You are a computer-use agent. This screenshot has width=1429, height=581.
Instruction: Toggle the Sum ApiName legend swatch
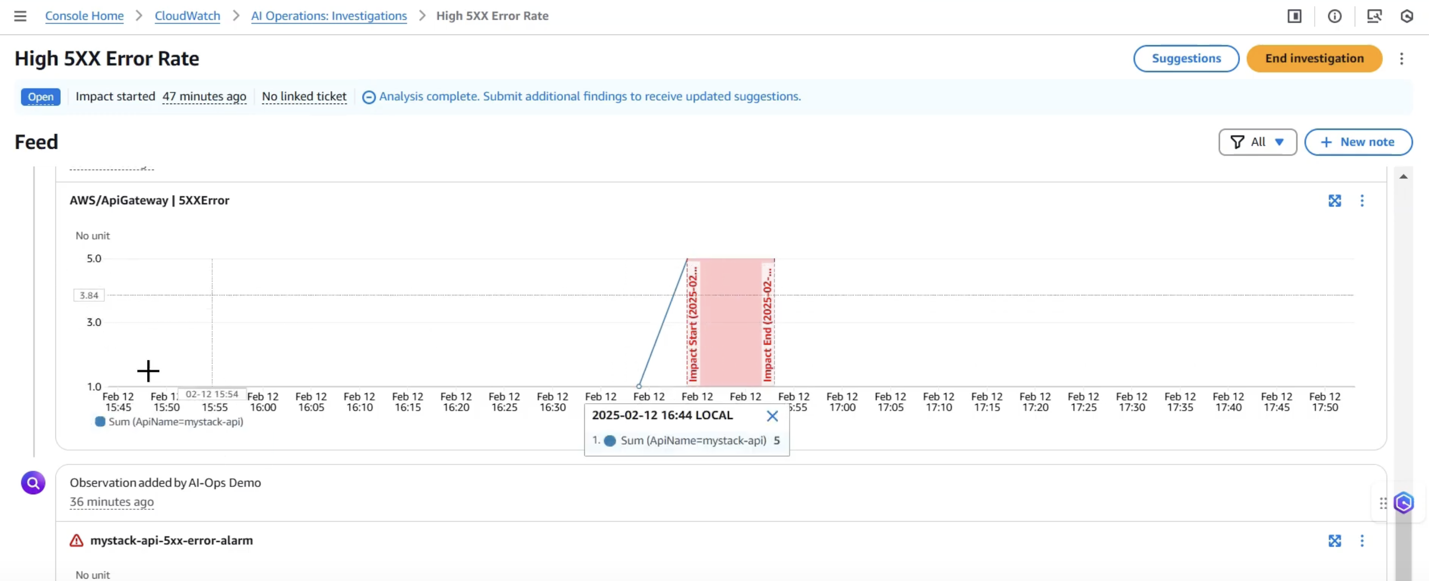pos(100,422)
